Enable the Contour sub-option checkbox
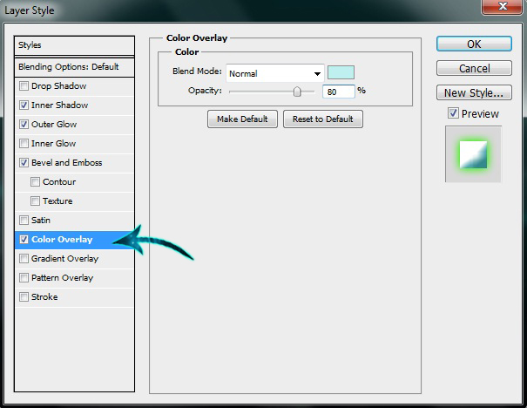Screen dimensions: 527x408 point(35,182)
